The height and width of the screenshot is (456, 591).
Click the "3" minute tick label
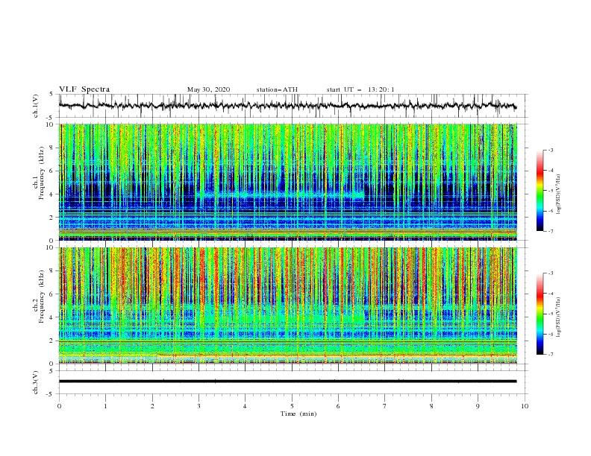pos(198,406)
